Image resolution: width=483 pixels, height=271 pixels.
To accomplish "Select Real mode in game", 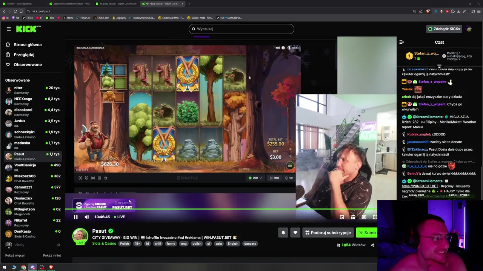I will 275,178.
